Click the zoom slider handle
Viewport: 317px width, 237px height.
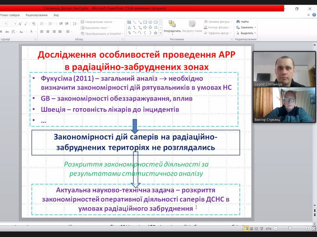click(290, 228)
